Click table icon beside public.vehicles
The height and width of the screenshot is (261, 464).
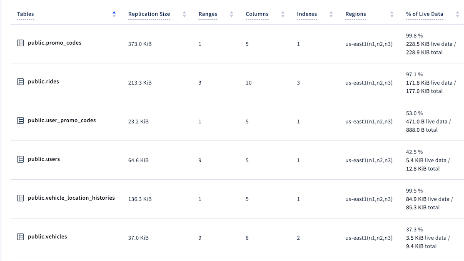click(20, 237)
